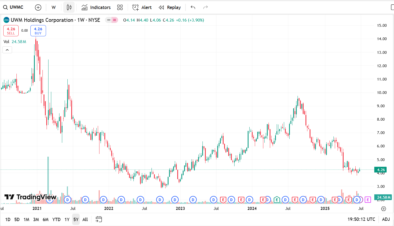Click the red 4.26 SELL button
Viewport: 394px width, 226px height.
11,31
